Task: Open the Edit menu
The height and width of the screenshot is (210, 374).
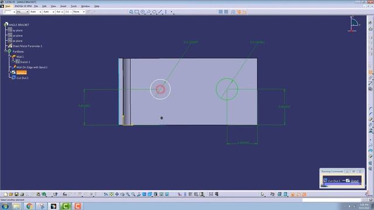Action: pos(44,6)
